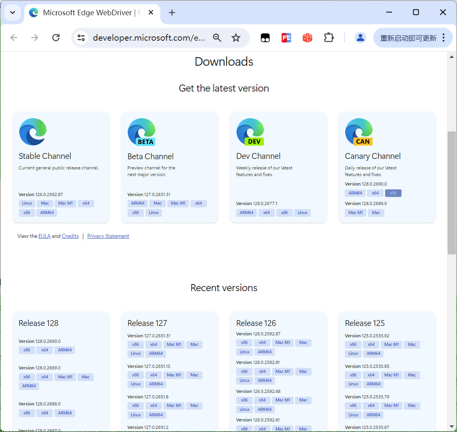Viewport: 457px width, 432px height.
Task: Click the browser back arrow
Action: [x=14, y=38]
